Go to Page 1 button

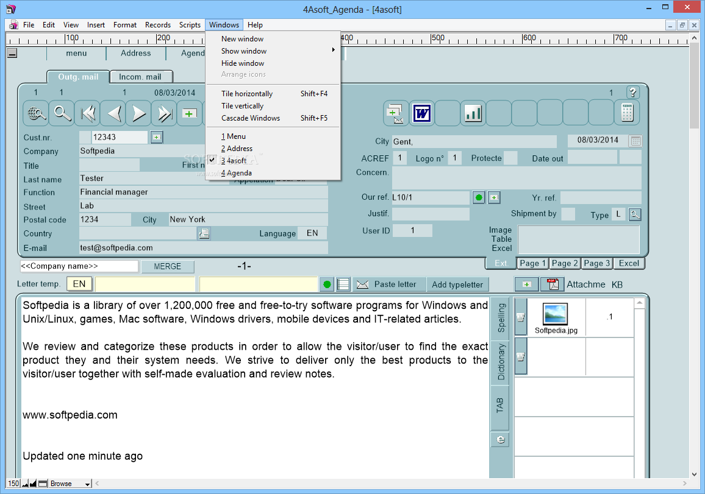[532, 264]
